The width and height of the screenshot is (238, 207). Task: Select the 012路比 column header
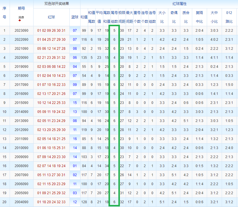(229, 17)
